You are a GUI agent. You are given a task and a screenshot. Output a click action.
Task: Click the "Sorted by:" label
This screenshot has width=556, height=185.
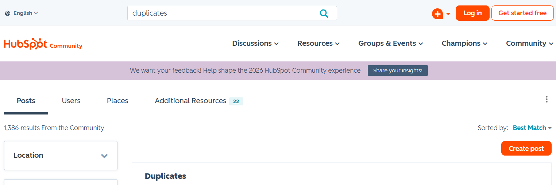point(493,128)
